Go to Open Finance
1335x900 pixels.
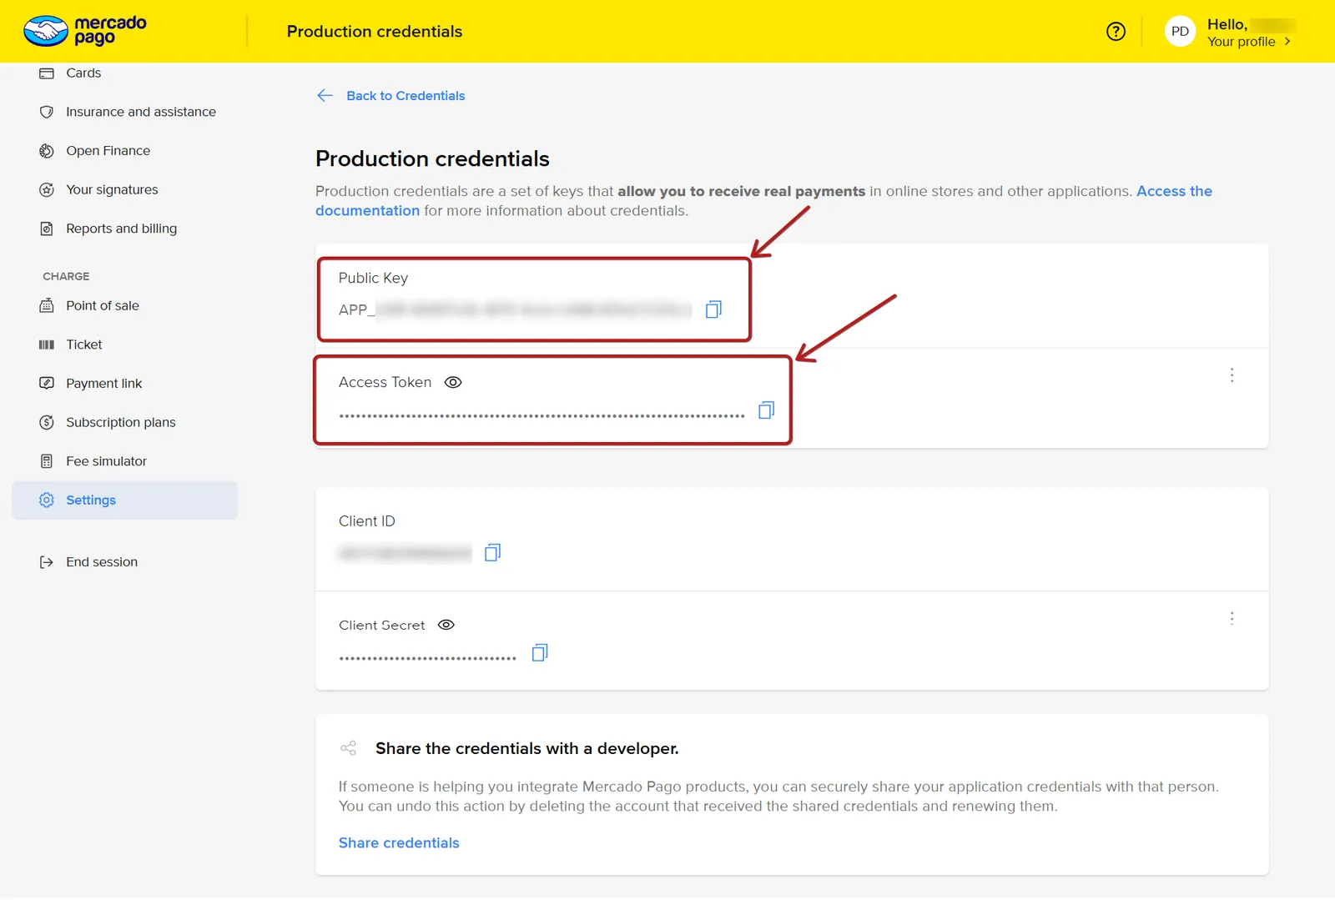coord(108,151)
